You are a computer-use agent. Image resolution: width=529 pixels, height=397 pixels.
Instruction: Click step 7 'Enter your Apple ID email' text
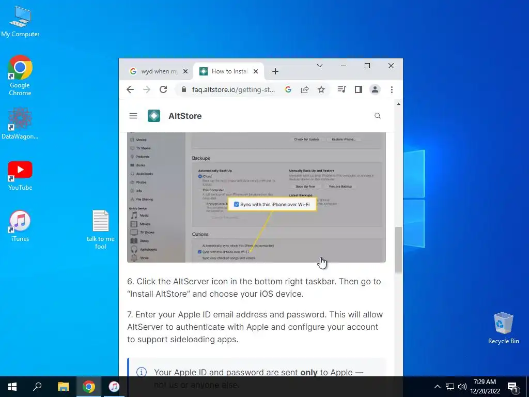pyautogui.click(x=255, y=327)
